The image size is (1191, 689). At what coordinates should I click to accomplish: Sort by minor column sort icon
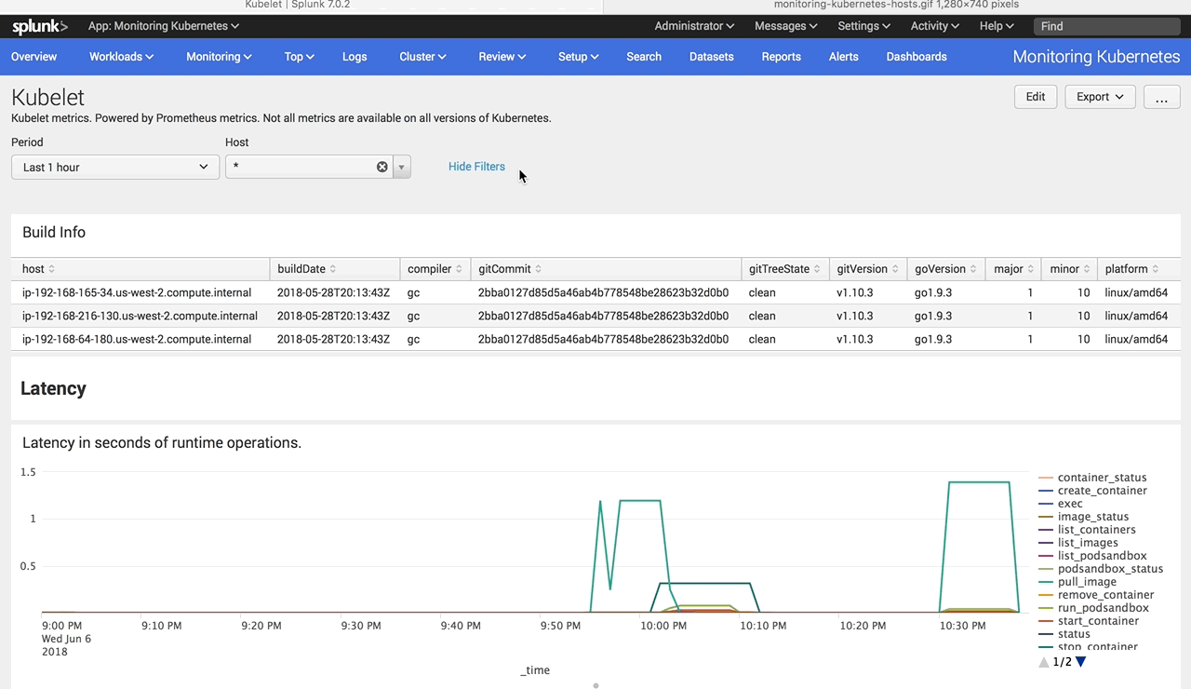1086,269
